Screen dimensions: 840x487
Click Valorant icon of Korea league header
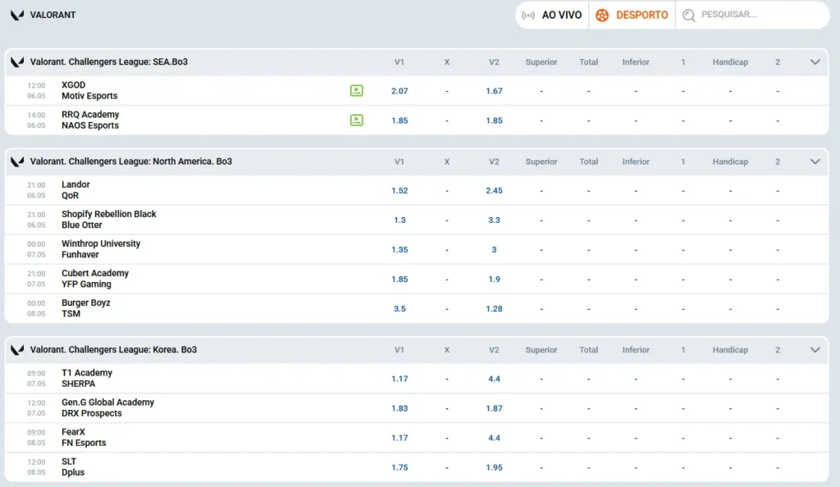pos(17,350)
